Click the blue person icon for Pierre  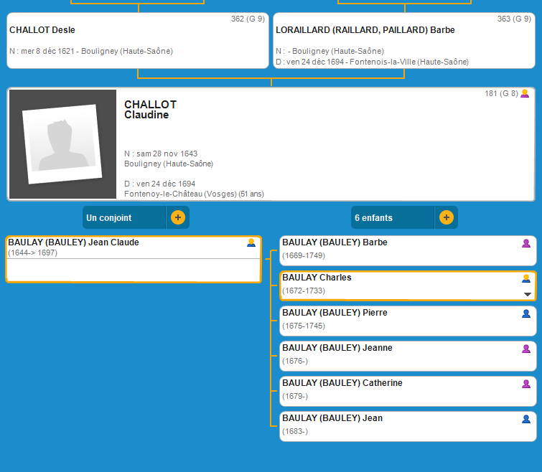coord(526,313)
